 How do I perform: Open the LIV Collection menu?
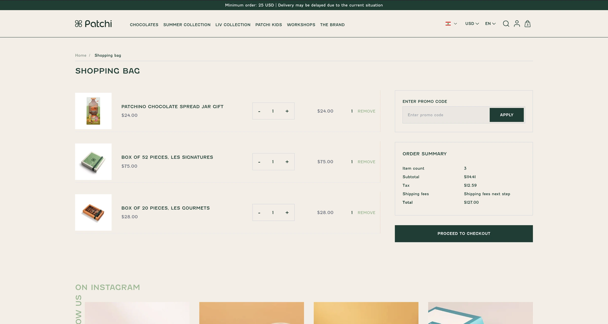click(233, 25)
